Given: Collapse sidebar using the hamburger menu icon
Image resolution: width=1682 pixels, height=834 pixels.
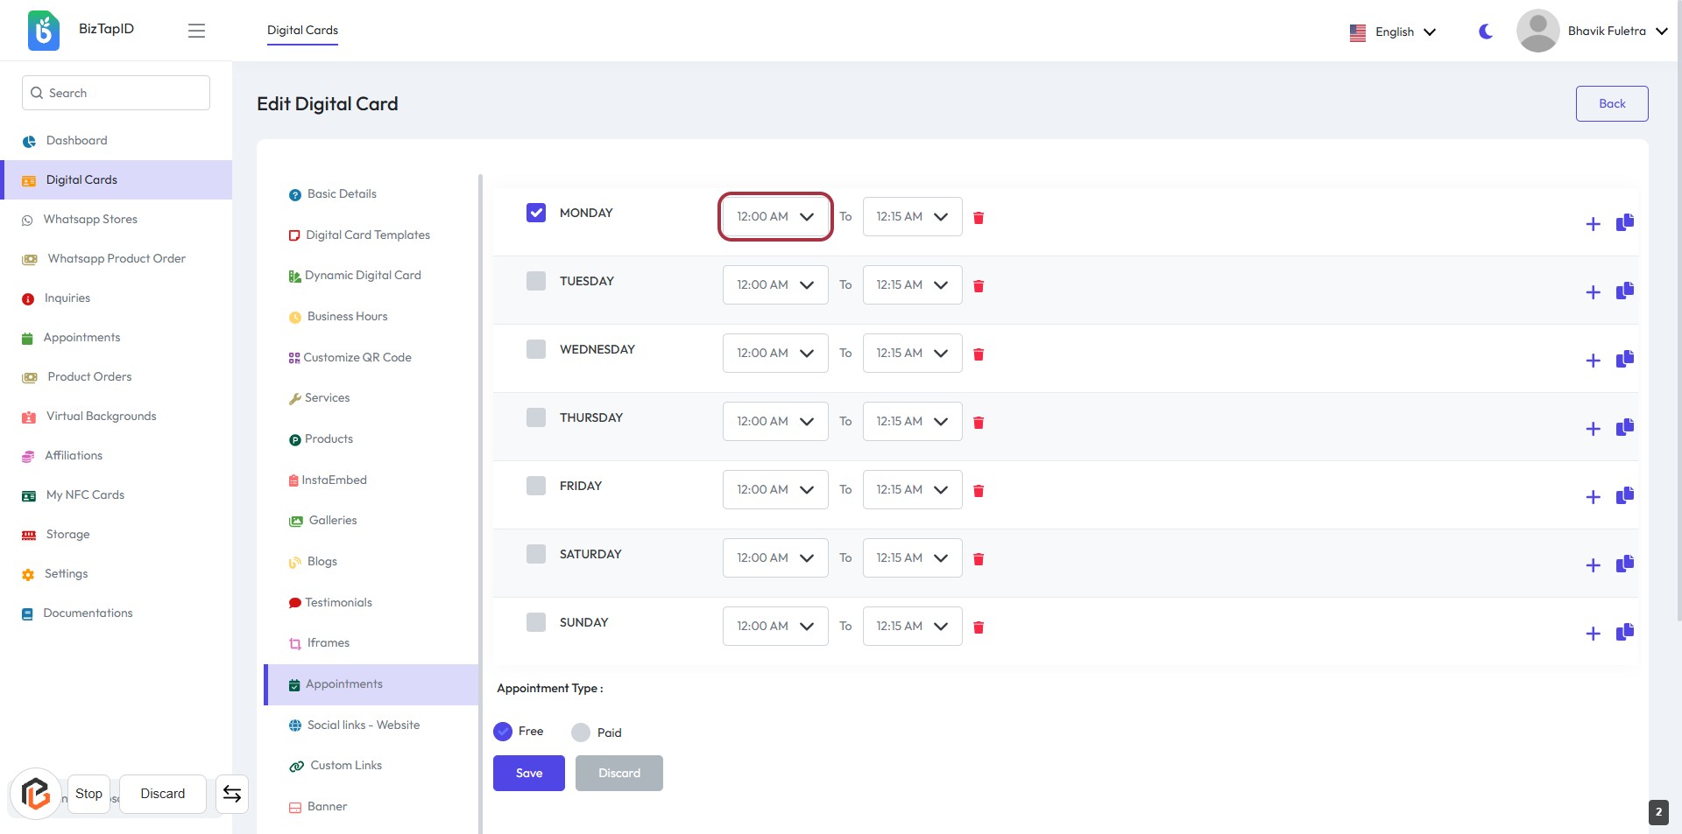Looking at the screenshot, I should [196, 31].
